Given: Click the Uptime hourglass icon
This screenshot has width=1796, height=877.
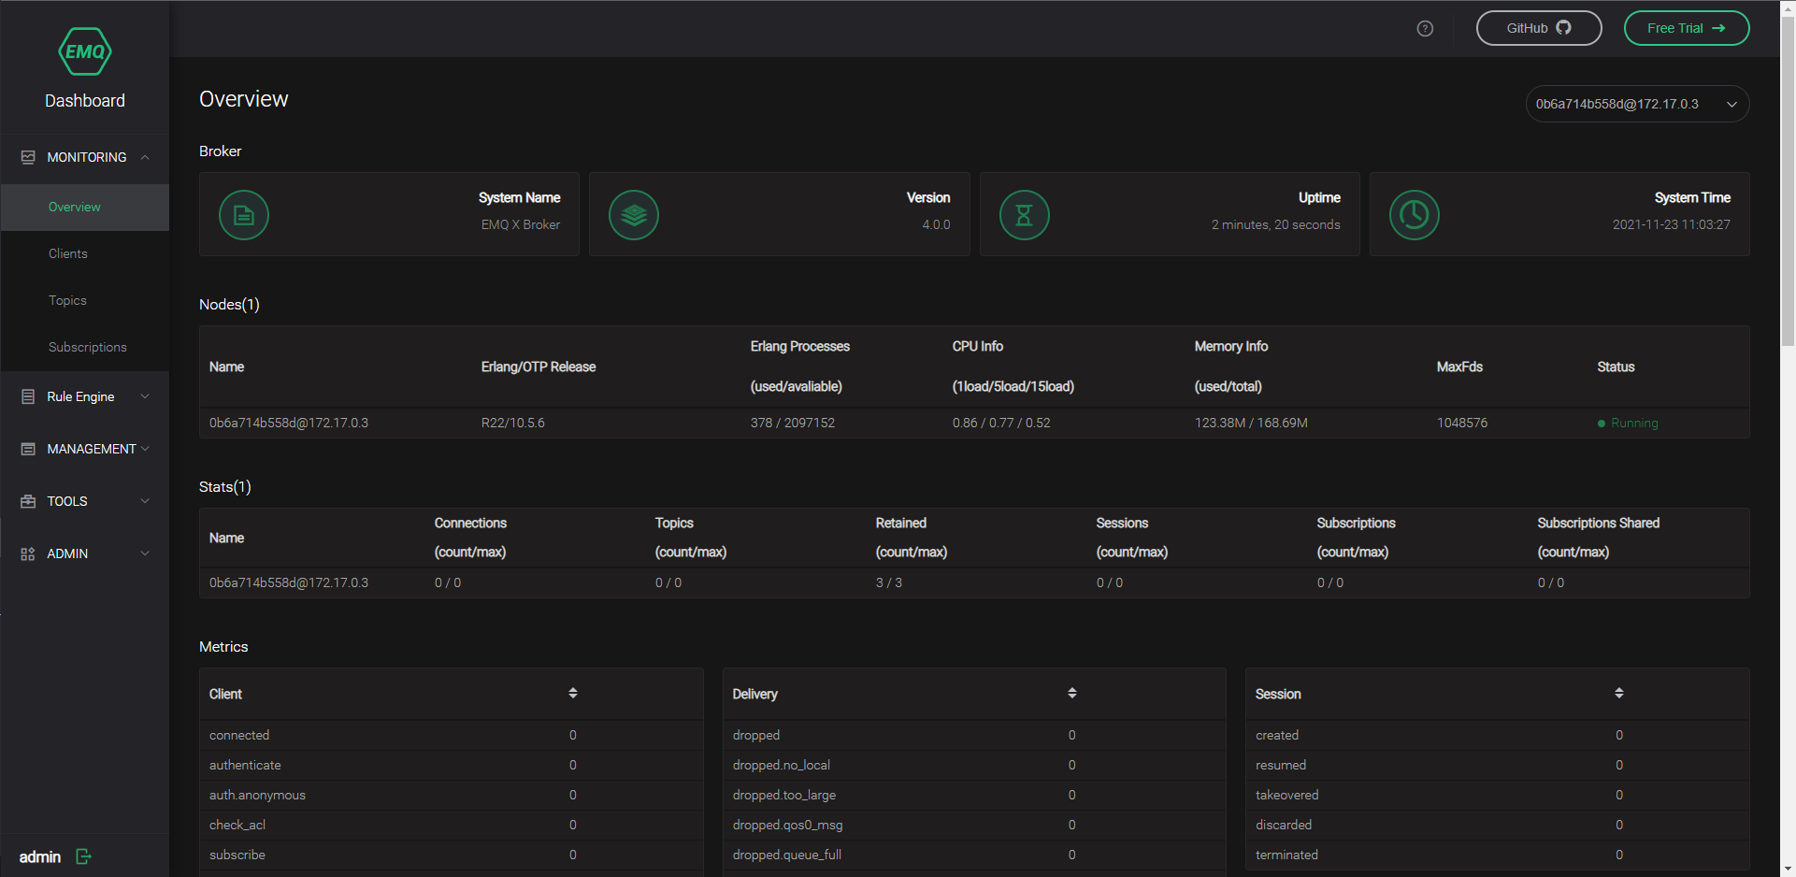Looking at the screenshot, I should 1024,215.
